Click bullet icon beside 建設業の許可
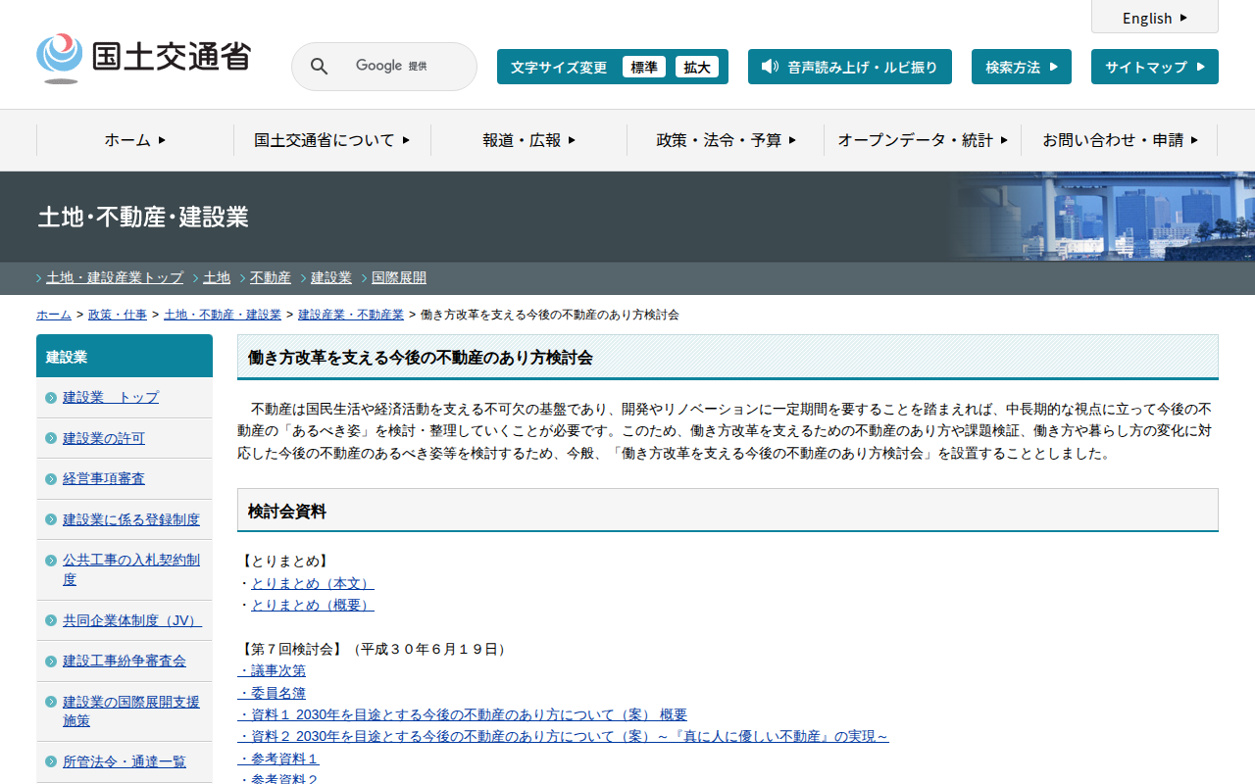The image size is (1255, 784). 51,438
